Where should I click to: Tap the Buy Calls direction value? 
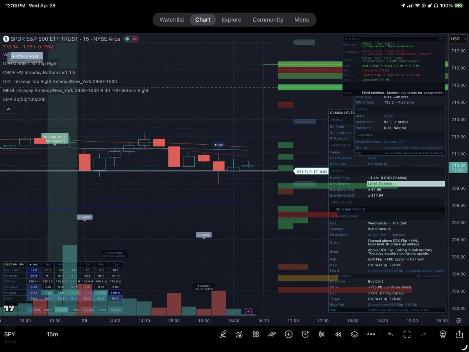click(x=376, y=281)
